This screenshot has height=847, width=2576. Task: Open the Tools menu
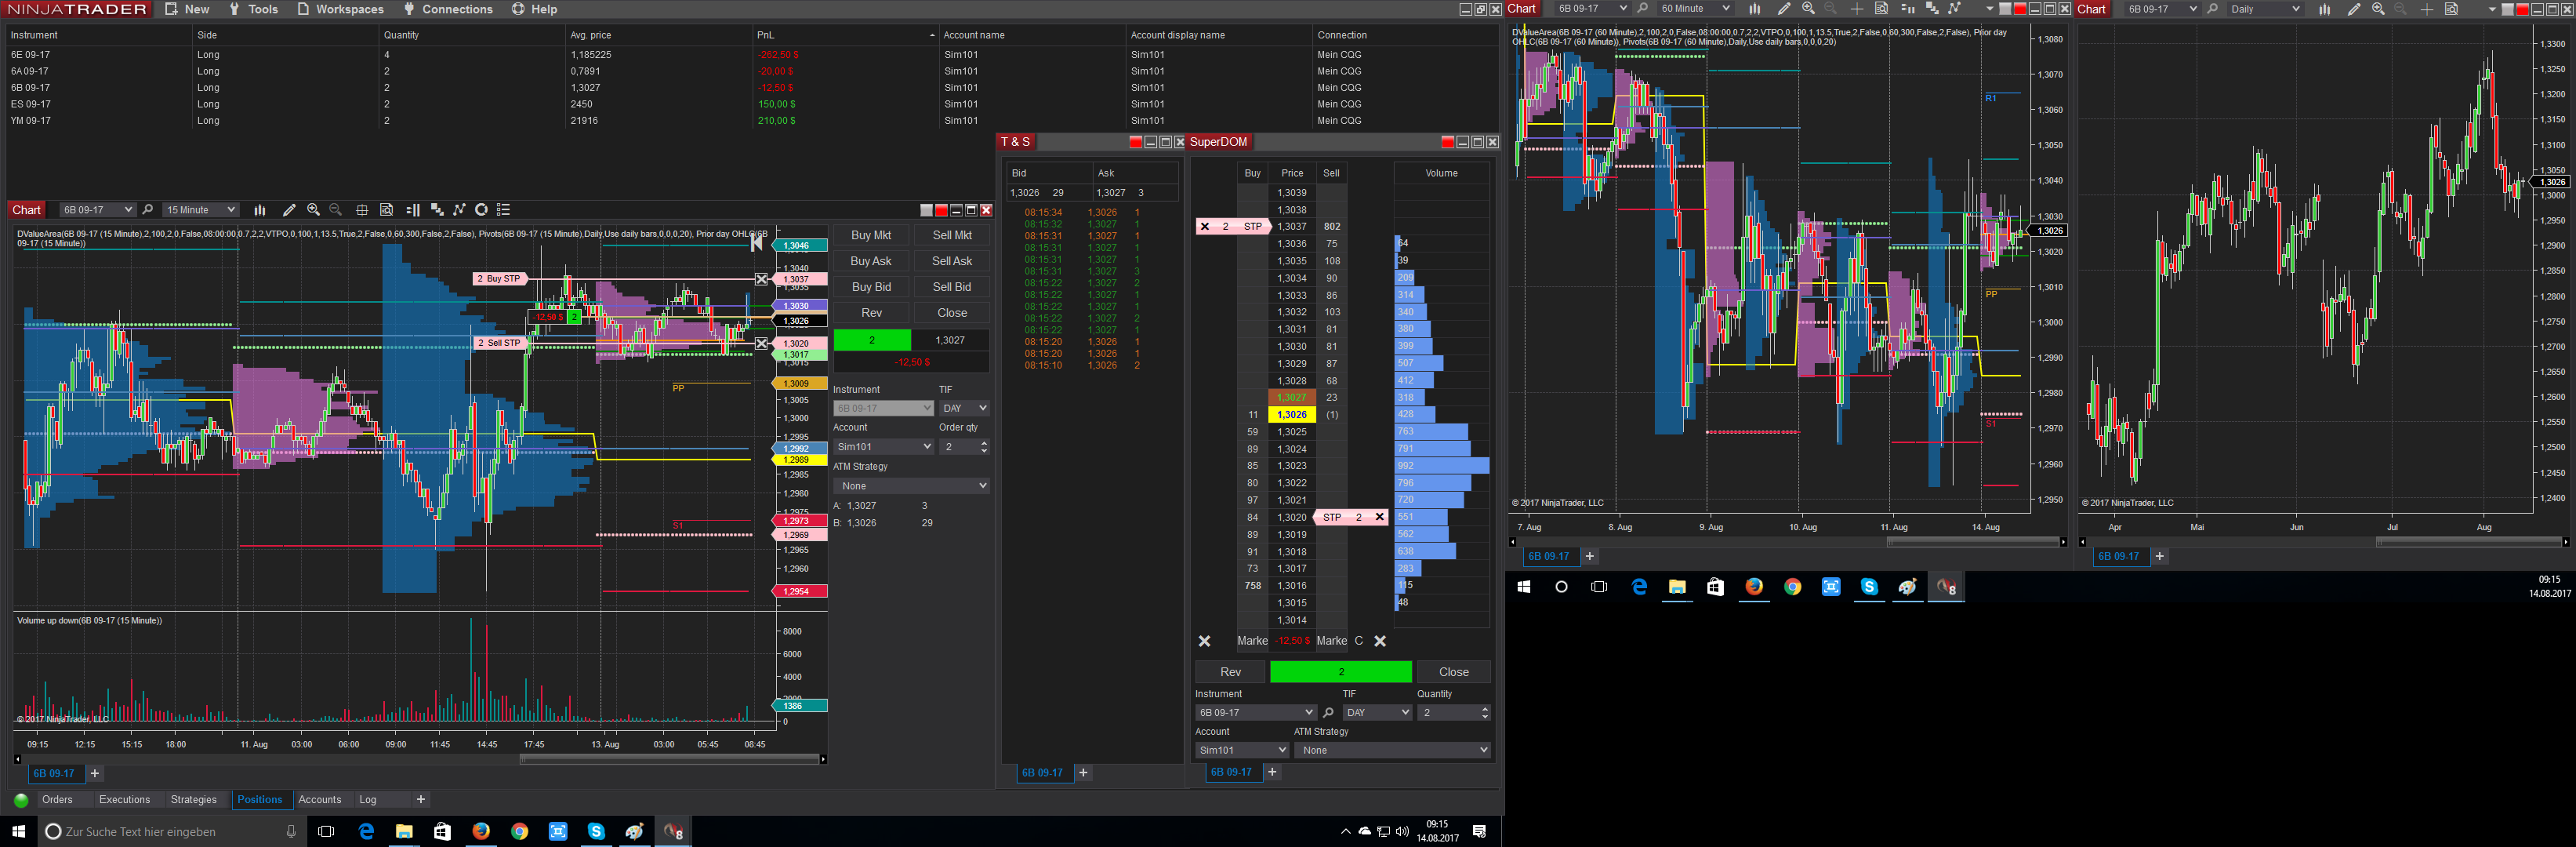[253, 9]
